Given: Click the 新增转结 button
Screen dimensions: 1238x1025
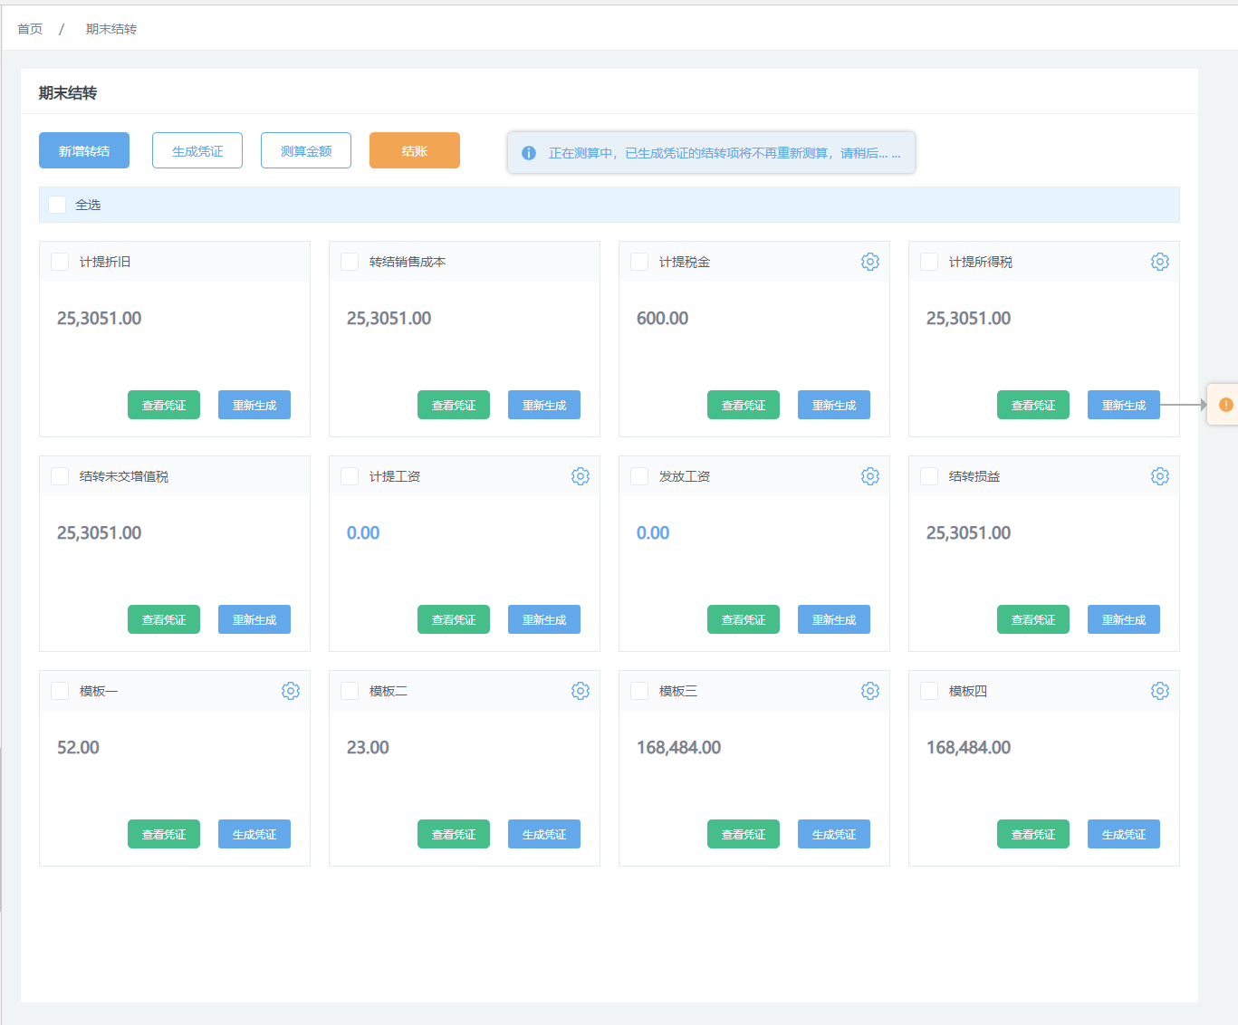Looking at the screenshot, I should click(x=84, y=150).
